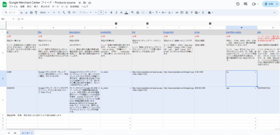
Task: Create a filter with the funnel icon
Action: click(x=192, y=13)
